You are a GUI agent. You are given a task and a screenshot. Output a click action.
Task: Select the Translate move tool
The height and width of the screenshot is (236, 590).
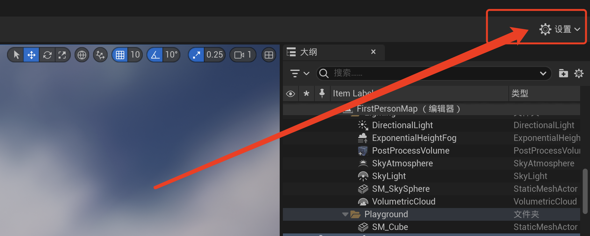click(x=32, y=55)
